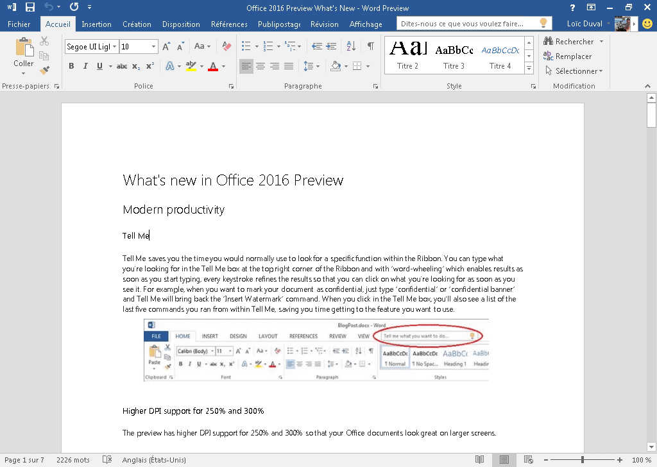The height and width of the screenshot is (467, 657).
Task: Click Rechercher button
Action: [x=568, y=41]
